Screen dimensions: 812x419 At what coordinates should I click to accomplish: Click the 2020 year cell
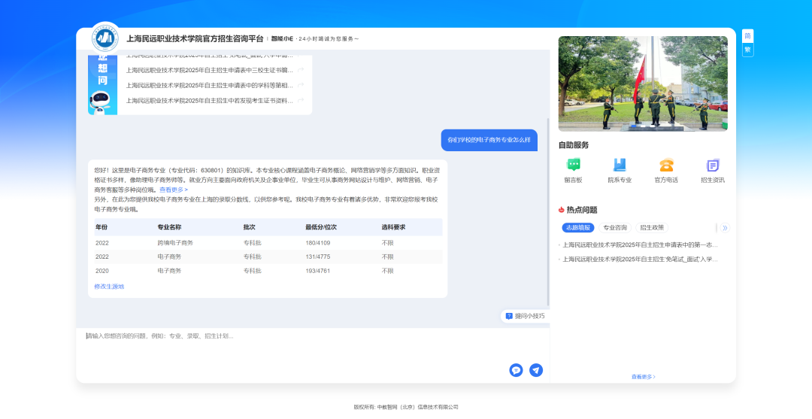tap(102, 271)
